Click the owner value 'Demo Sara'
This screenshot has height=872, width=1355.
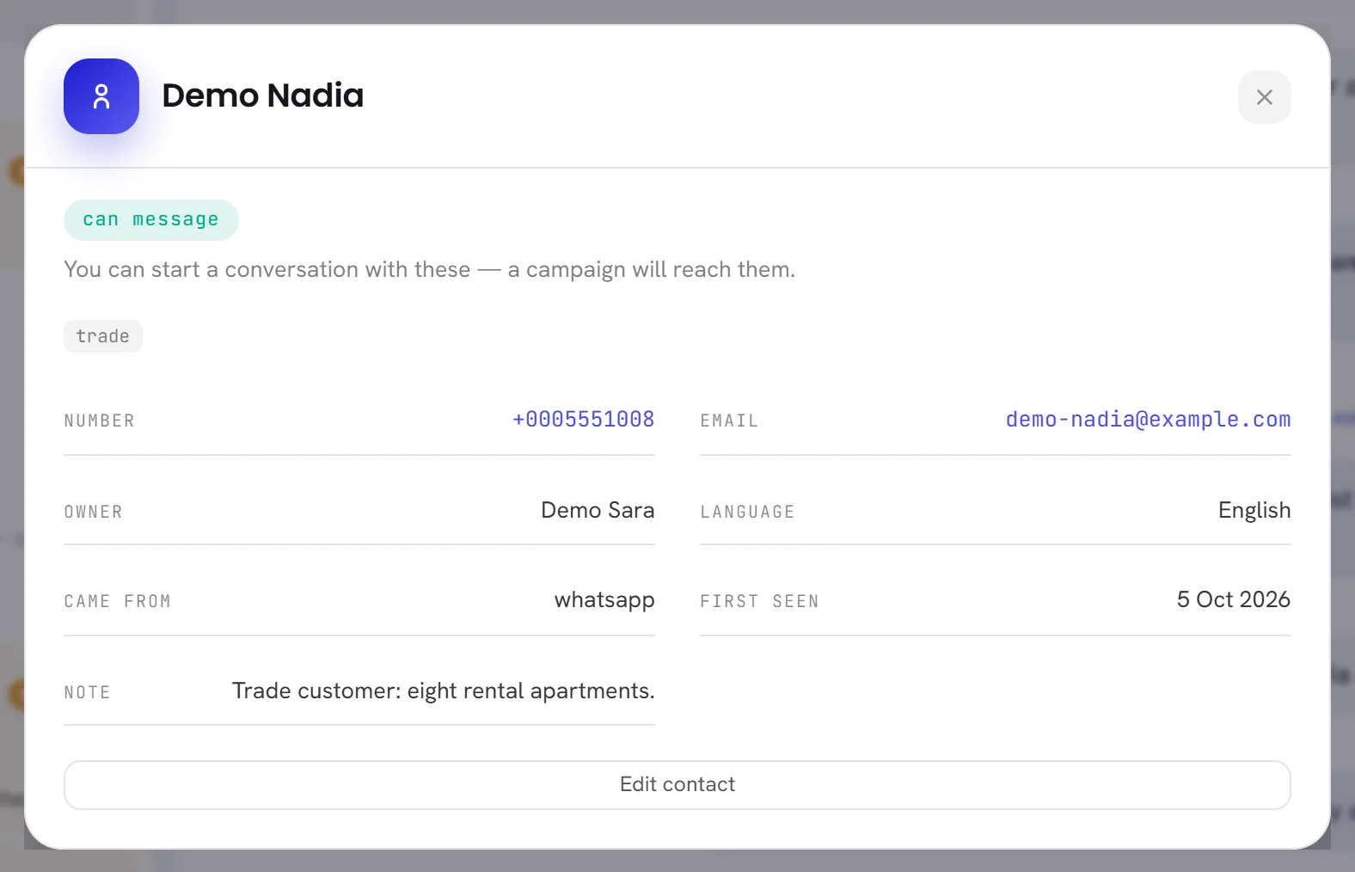598,510
